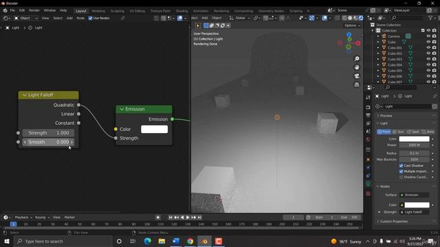Open the viewport Options dropdown

click(352, 25)
